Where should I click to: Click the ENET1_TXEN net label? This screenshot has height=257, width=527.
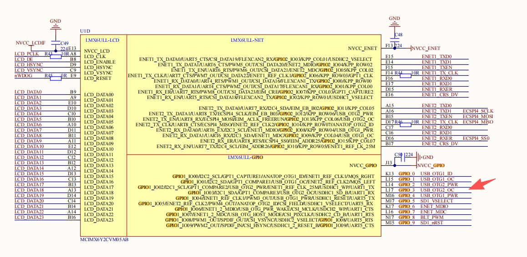[436, 68]
